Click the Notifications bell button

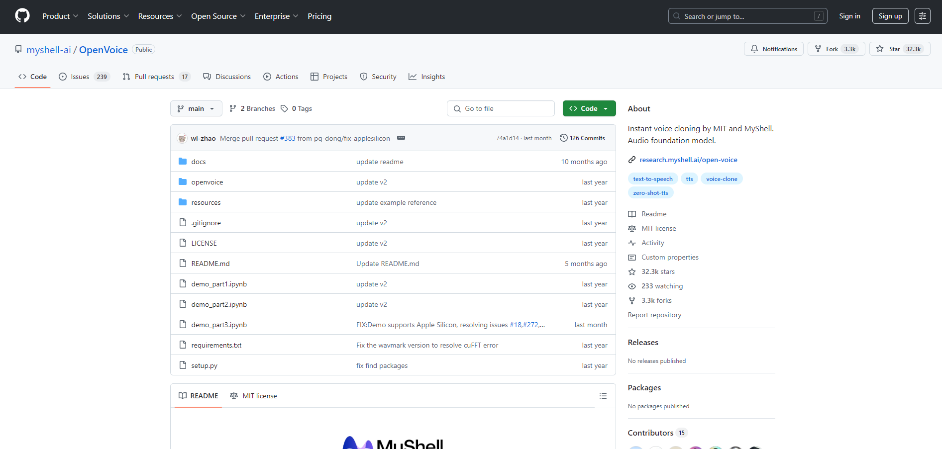tap(773, 49)
